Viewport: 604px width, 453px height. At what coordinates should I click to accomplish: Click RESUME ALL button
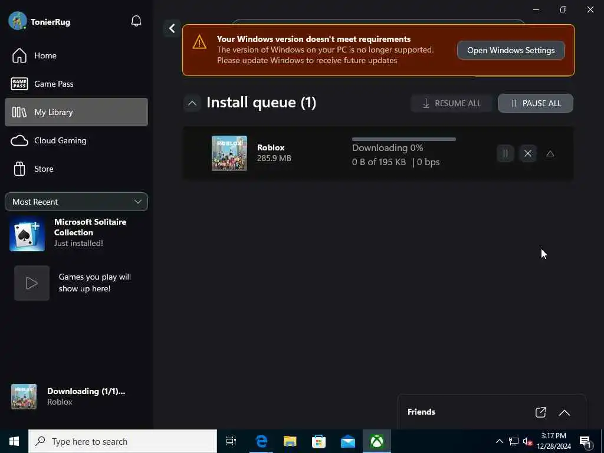tap(451, 103)
